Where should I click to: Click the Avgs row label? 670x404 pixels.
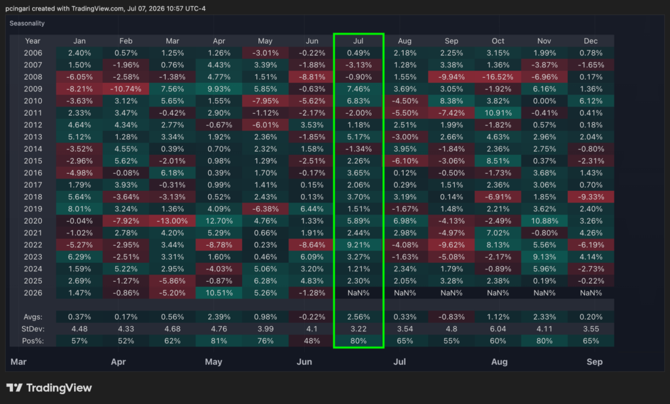[33, 317]
